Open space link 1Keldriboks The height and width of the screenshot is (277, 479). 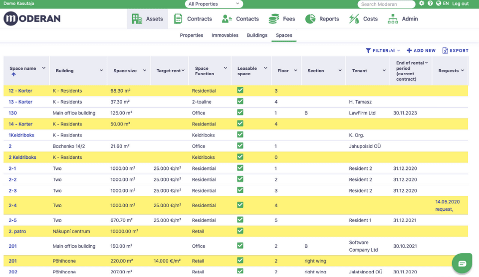21,135
